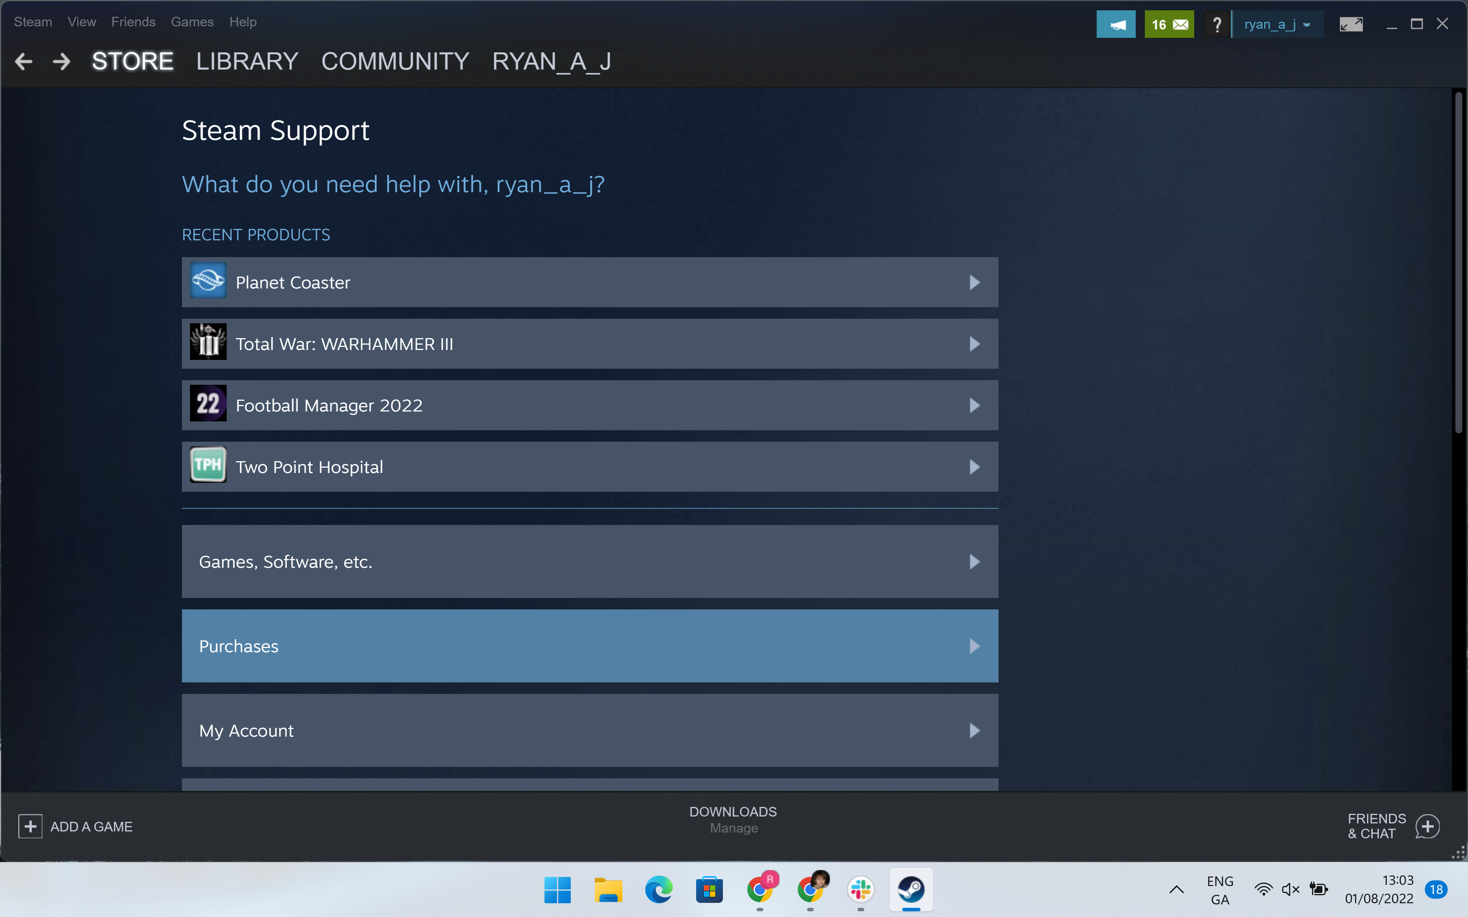This screenshot has width=1468, height=917.
Task: Open the Purchases help category
Action: pyautogui.click(x=589, y=646)
